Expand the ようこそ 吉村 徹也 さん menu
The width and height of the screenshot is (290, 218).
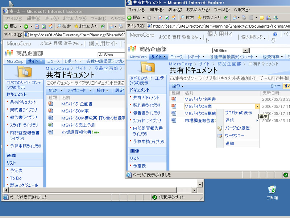180,37
